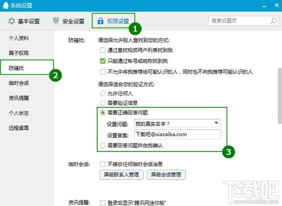
Task: Switch to the 安全设置 tab
Action: 69,21
